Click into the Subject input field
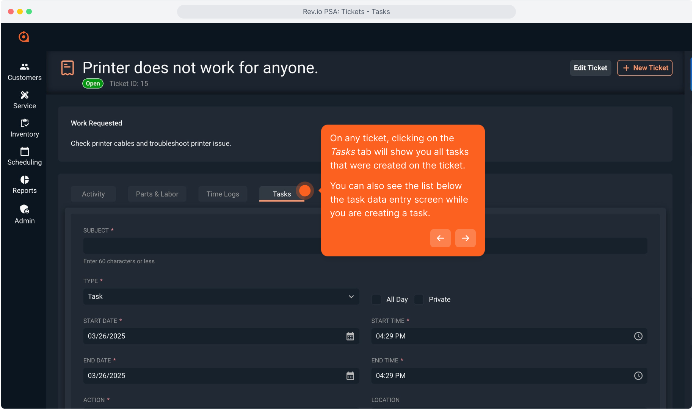The width and height of the screenshot is (693, 409). tap(201, 246)
